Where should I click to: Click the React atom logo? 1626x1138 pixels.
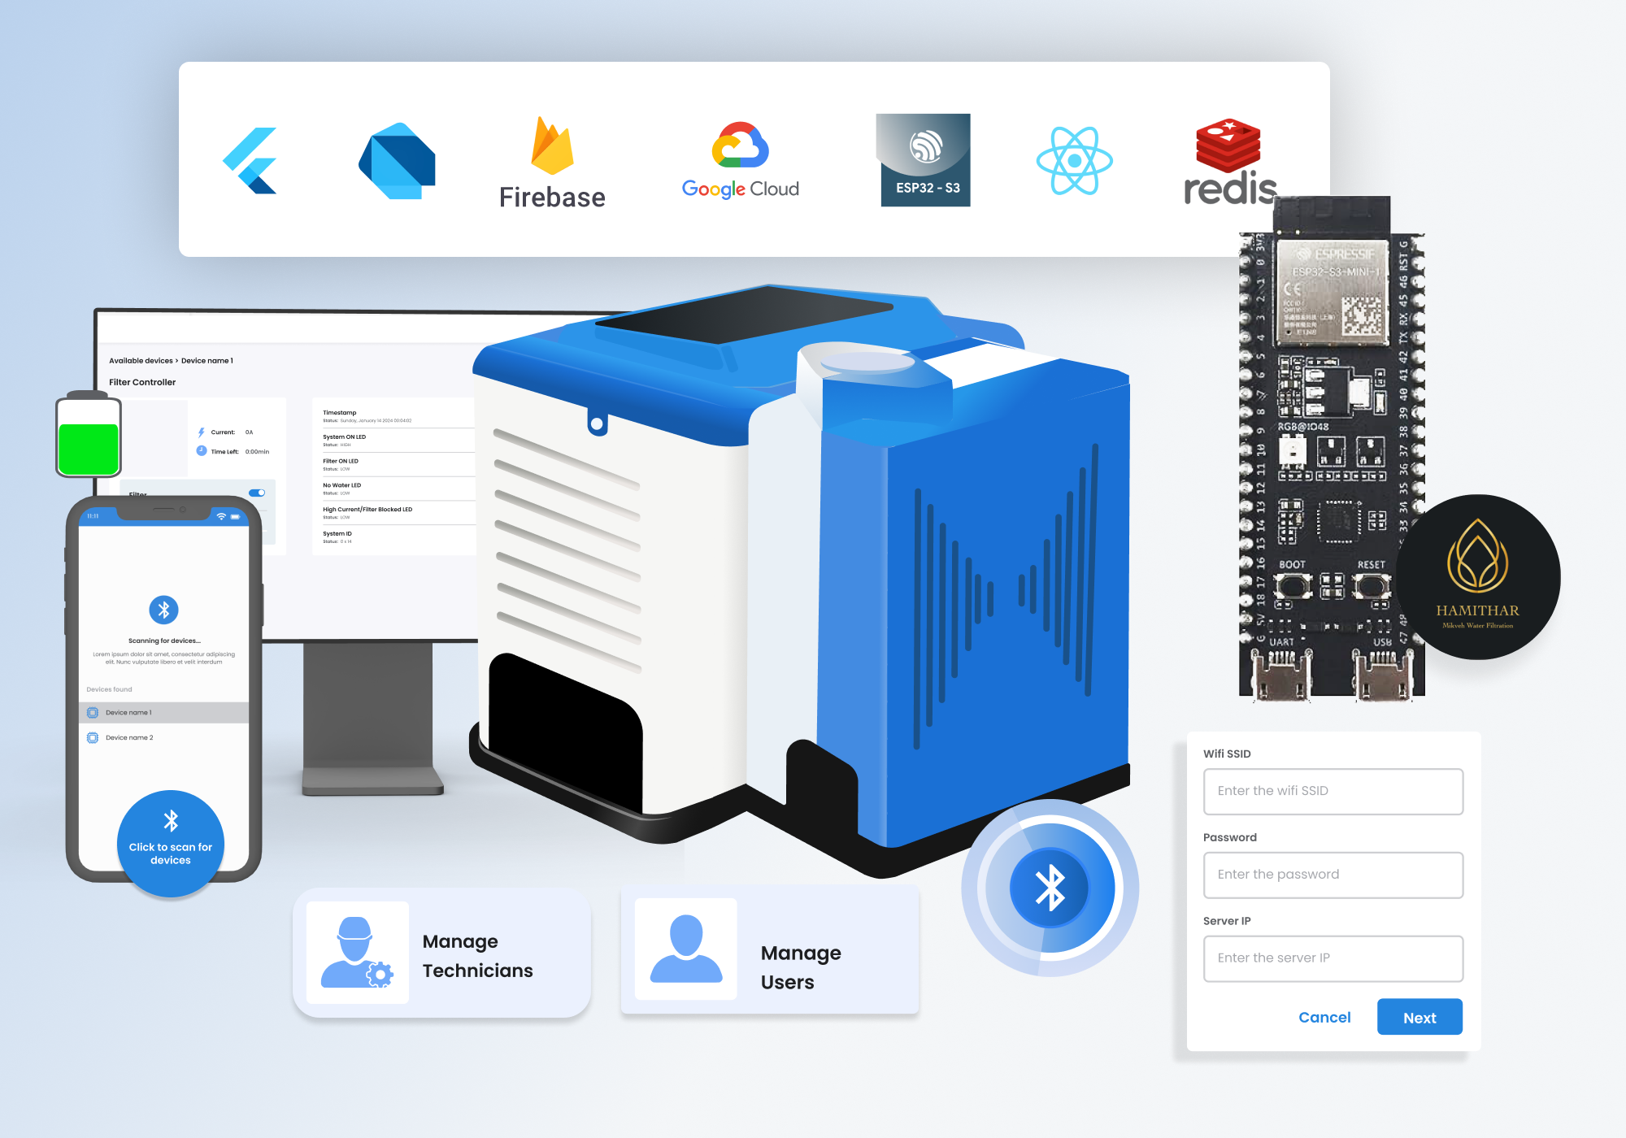(1074, 161)
